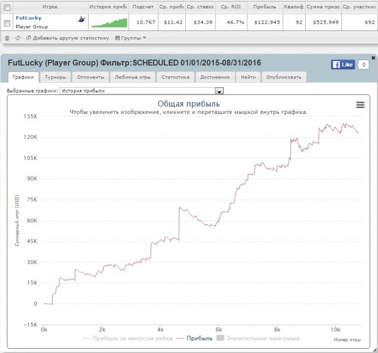This screenshot has height=353, width=378.
Task: Switch to the Любимые игры tab
Action: 133,77
